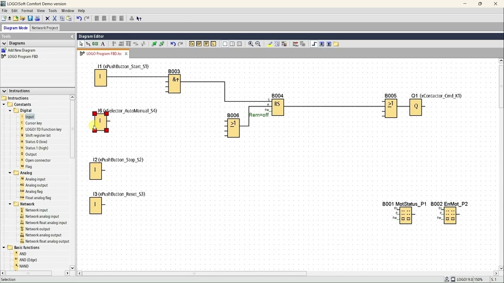Select the Flag instruction
Viewport: 504px width, 283px height.
(x=28, y=167)
